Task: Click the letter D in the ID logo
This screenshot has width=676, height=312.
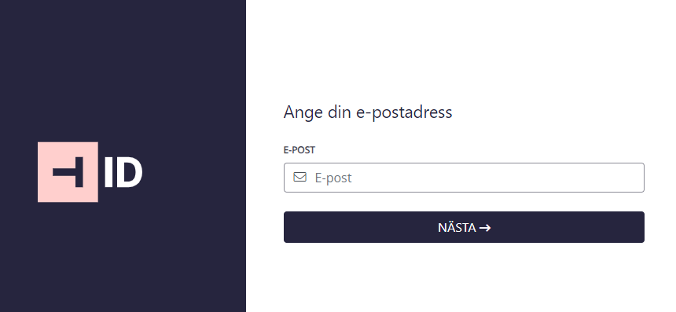Action: pos(130,172)
